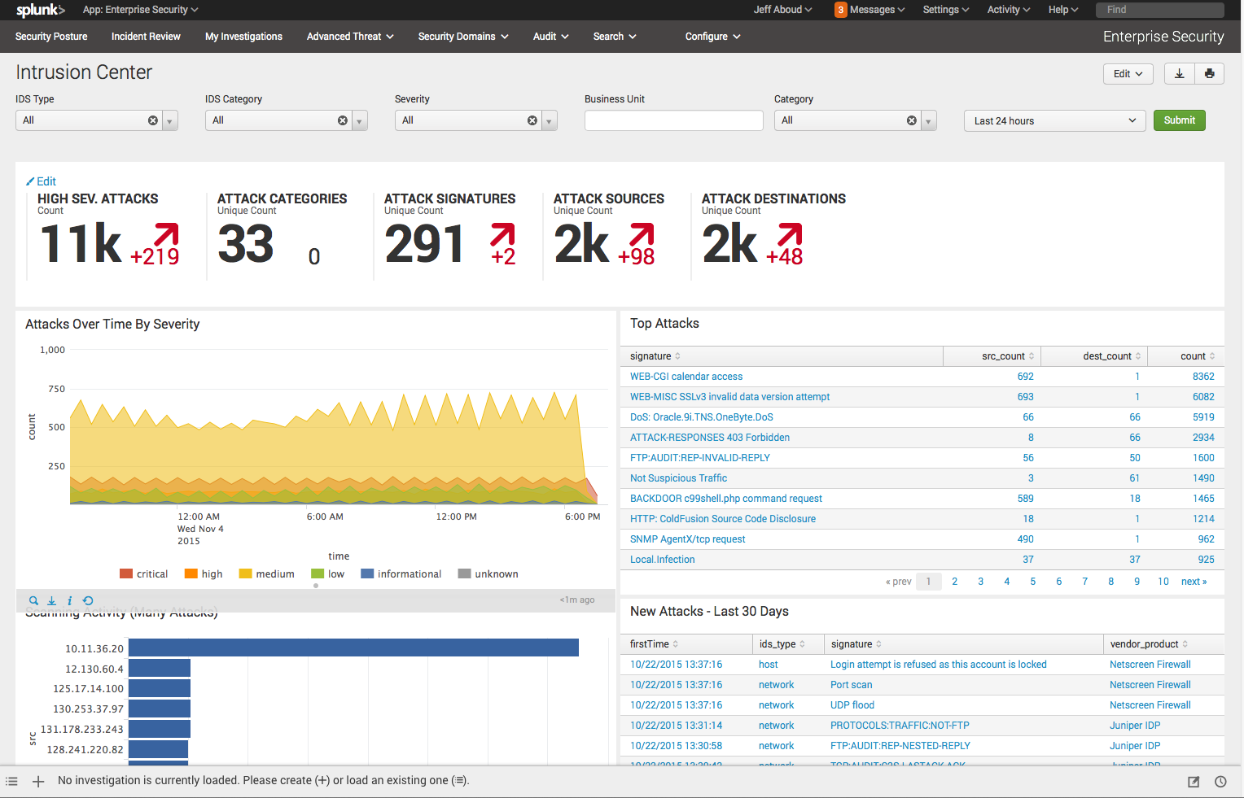Open the Last 24 hours time picker
The width and height of the screenshot is (1244, 798).
1054,120
